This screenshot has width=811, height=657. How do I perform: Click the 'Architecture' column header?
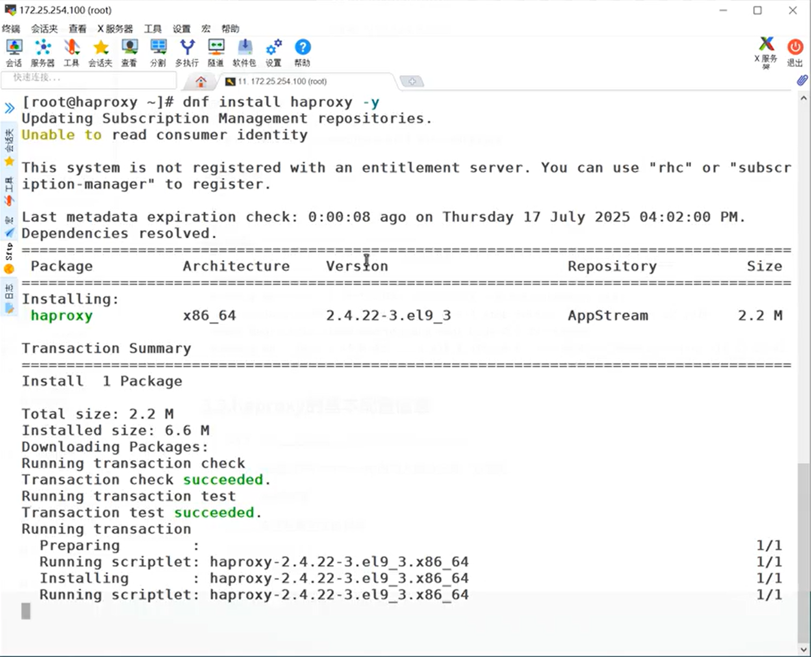click(x=236, y=266)
